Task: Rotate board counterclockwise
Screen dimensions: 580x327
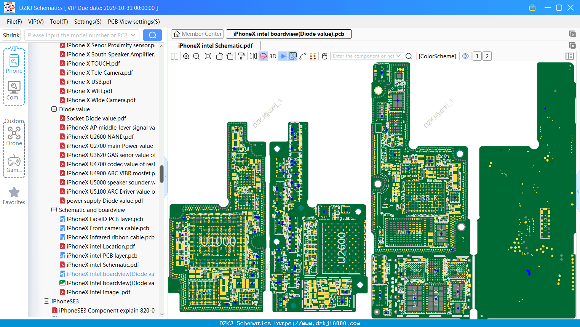Action: (x=219, y=56)
